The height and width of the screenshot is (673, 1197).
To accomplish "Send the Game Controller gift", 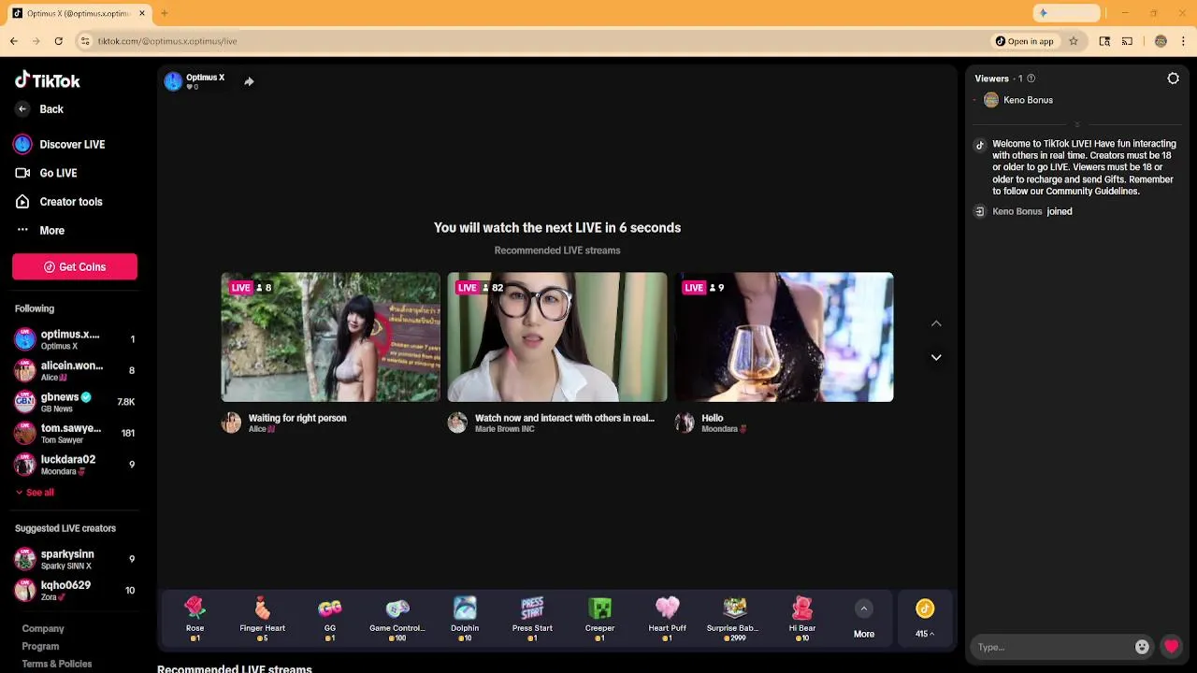I will 397,620.
